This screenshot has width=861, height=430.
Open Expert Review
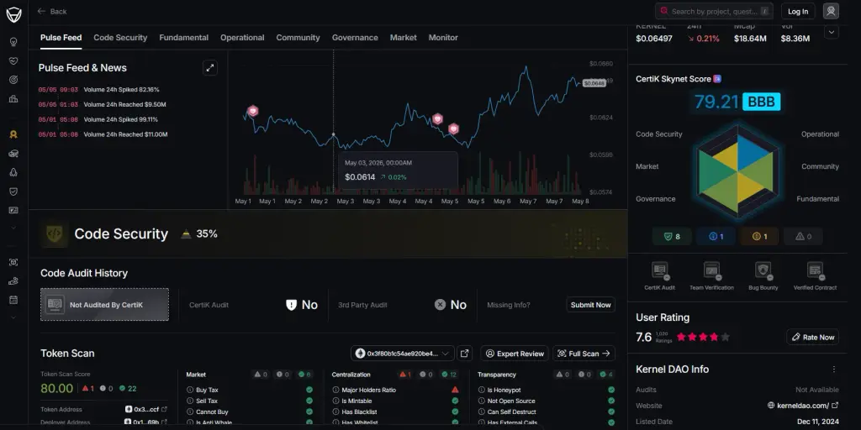click(x=515, y=354)
